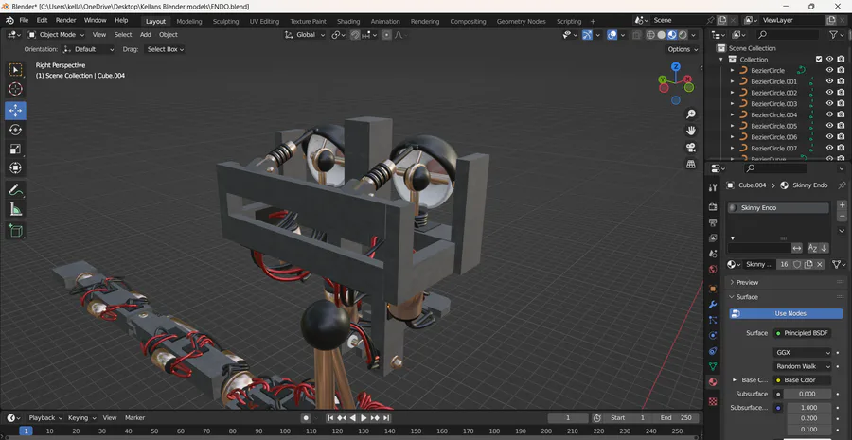
Task: Switch to the Modeling workspace tab
Action: 189,22
